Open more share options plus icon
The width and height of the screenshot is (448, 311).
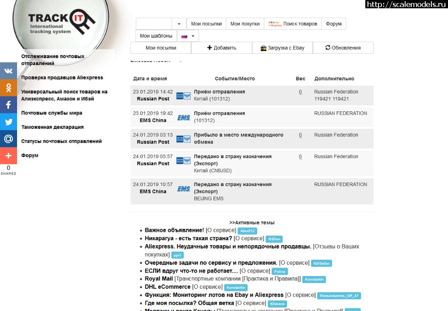pyautogui.click(x=8, y=155)
